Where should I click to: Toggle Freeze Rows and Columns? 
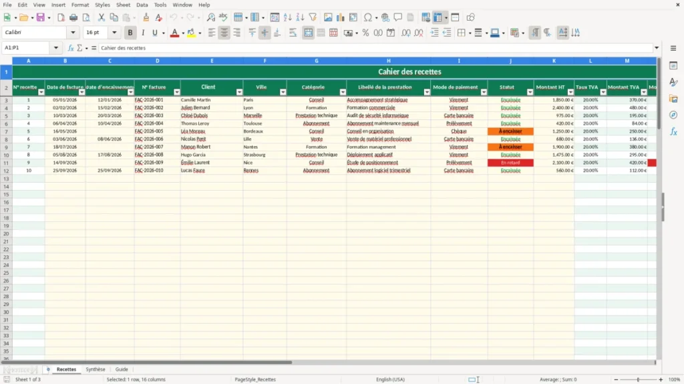click(438, 17)
